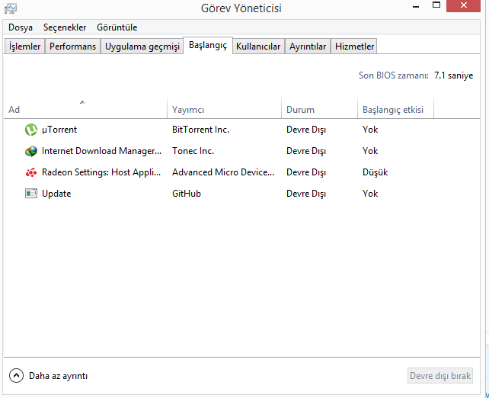Sort by the Başlangıç etkisi column header
The height and width of the screenshot is (398, 489).
(394, 110)
